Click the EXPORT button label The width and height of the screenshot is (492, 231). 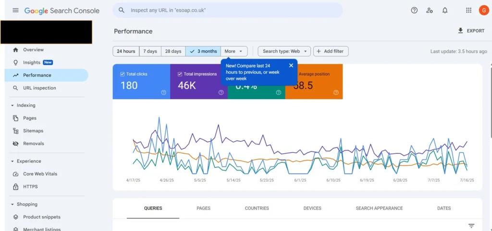[x=476, y=31]
